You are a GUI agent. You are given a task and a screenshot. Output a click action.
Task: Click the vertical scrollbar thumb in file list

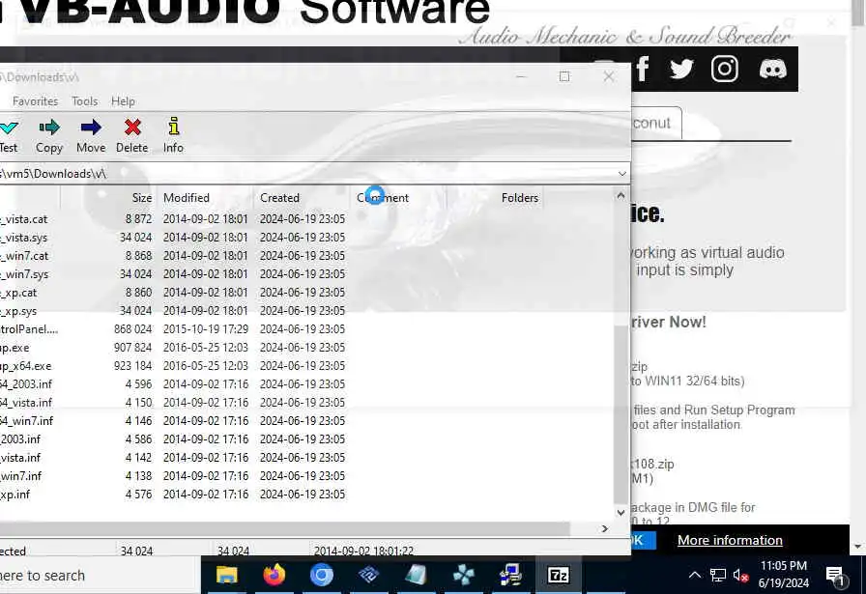[621, 414]
